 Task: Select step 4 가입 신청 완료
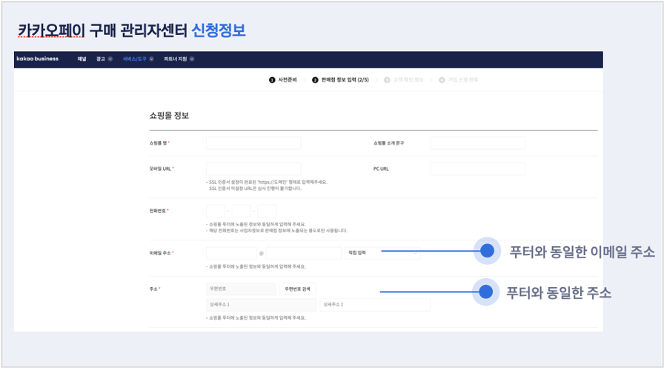click(459, 79)
